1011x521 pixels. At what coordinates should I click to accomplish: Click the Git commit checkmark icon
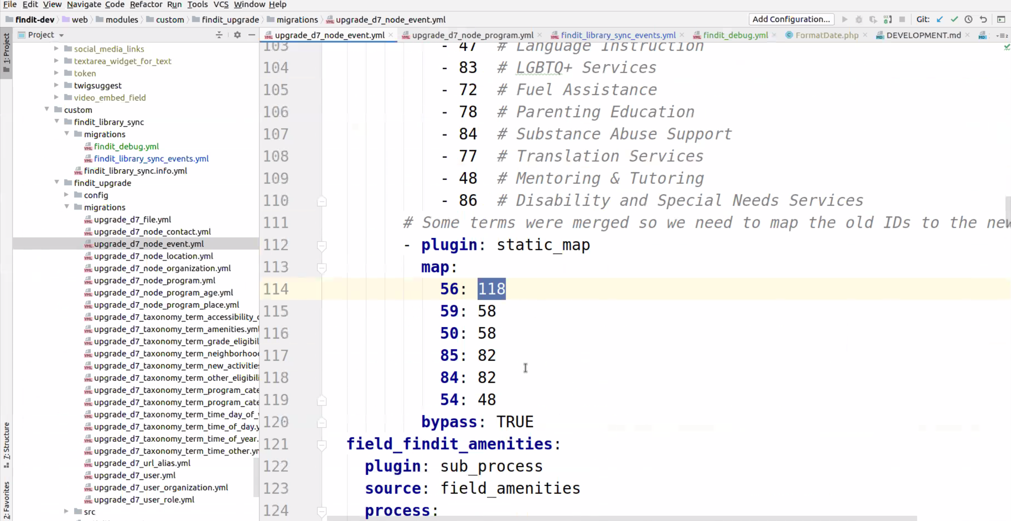(954, 19)
